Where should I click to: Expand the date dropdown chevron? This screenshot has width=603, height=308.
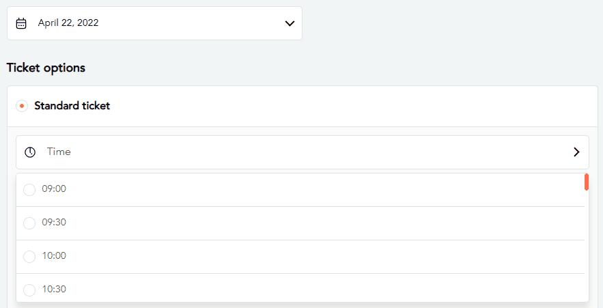pos(290,23)
